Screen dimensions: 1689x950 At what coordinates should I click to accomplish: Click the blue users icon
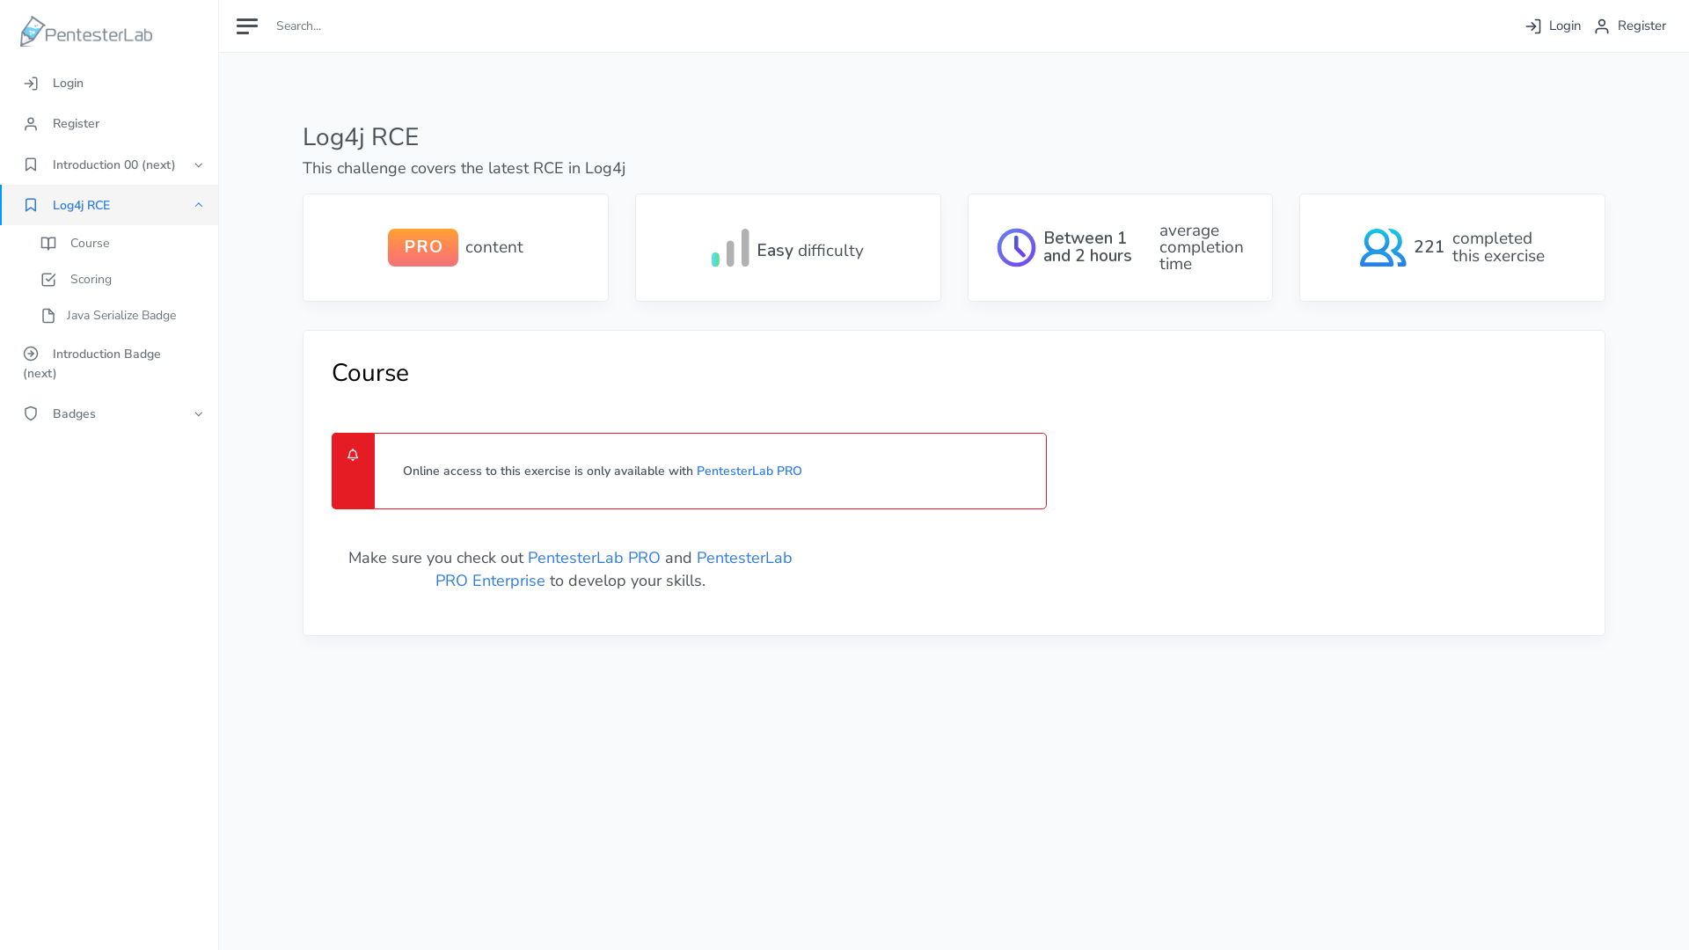1383,248
